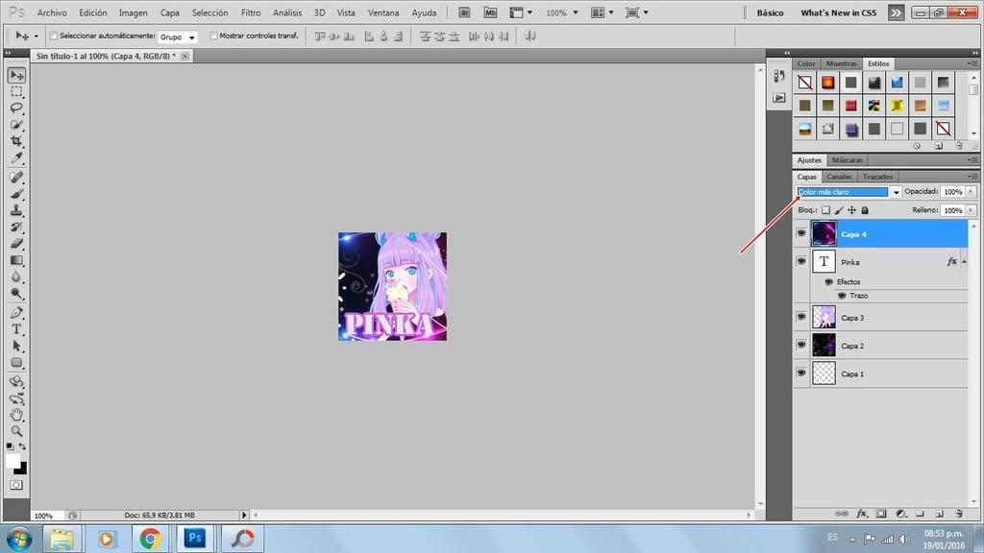Select the Hand tool
The width and height of the screenshot is (984, 553).
[16, 415]
